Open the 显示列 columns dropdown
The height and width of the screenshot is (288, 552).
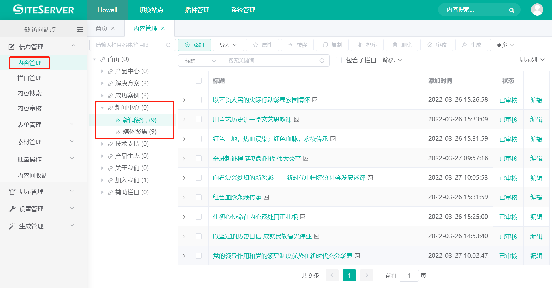pos(532,60)
